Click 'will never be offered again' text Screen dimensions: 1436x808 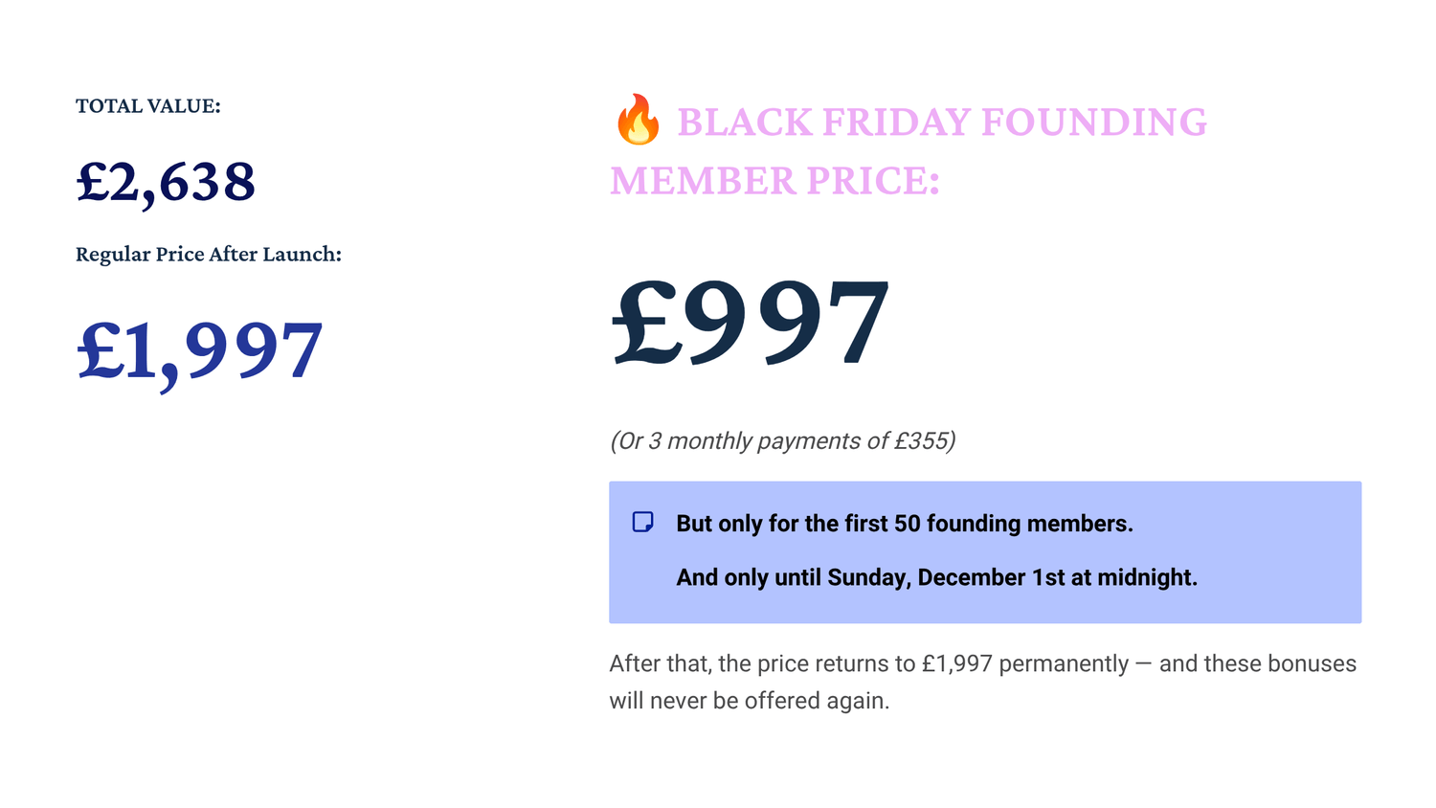750,701
